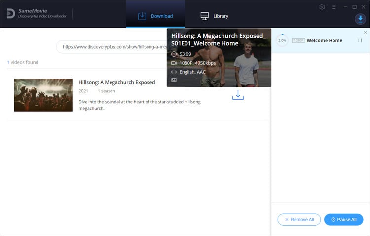Click the 1080P, 4950kbps quality text
This screenshot has height=236, width=370.
197,63
